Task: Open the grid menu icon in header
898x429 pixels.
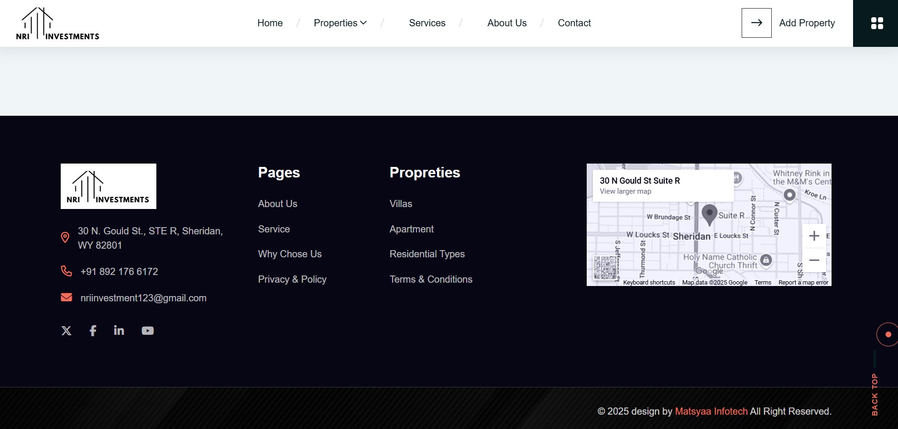Action: point(876,23)
